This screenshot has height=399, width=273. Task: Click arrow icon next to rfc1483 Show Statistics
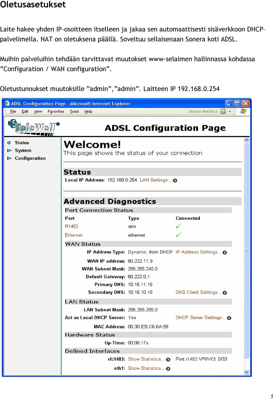[168, 360]
